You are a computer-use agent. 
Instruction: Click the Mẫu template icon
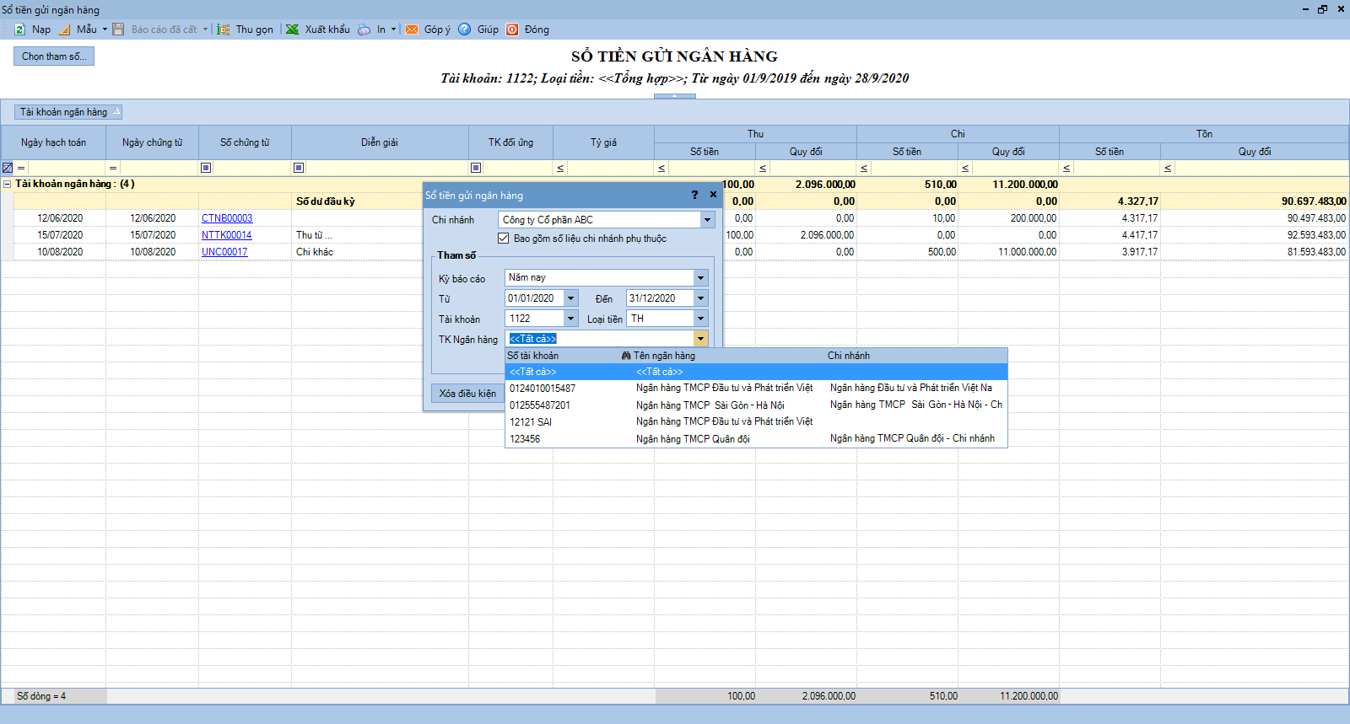pos(65,29)
